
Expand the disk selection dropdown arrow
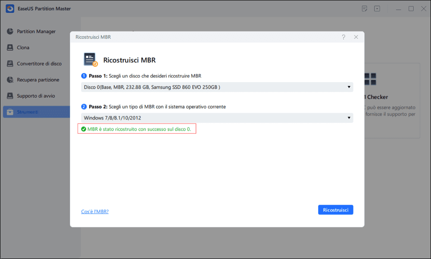(349, 87)
